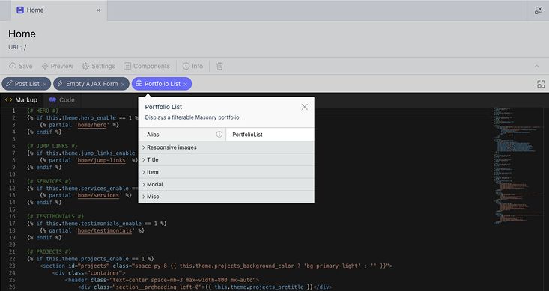The width and height of the screenshot is (549, 291).
Task: Click the Home tab page icon
Action: click(x=20, y=10)
